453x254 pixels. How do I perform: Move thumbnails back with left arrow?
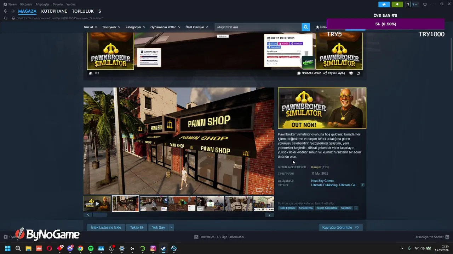[x=88, y=215]
